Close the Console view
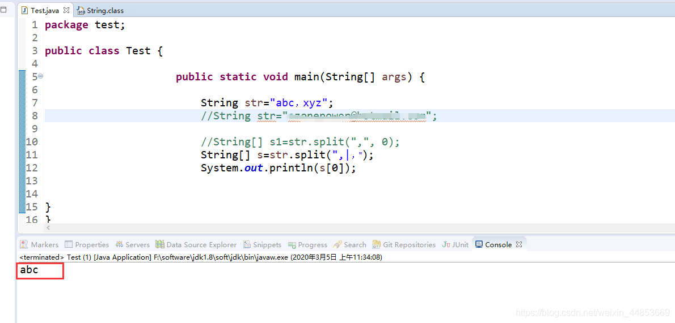Screen dimensions: 675x323 [518, 245]
